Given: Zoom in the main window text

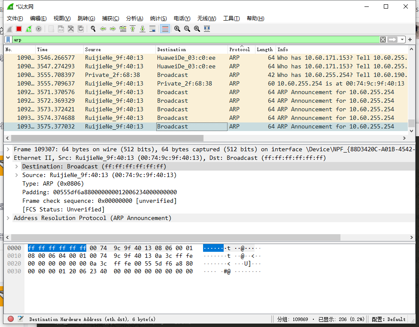Looking at the screenshot, I should coord(177,29).
